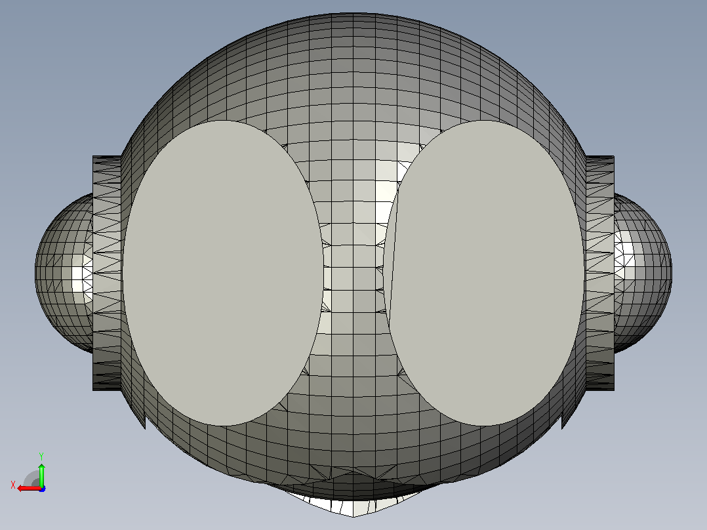Pick the right small sphere of the model
Image resolution: width=707 pixels, height=530 pixels.
pyautogui.click(x=643, y=273)
